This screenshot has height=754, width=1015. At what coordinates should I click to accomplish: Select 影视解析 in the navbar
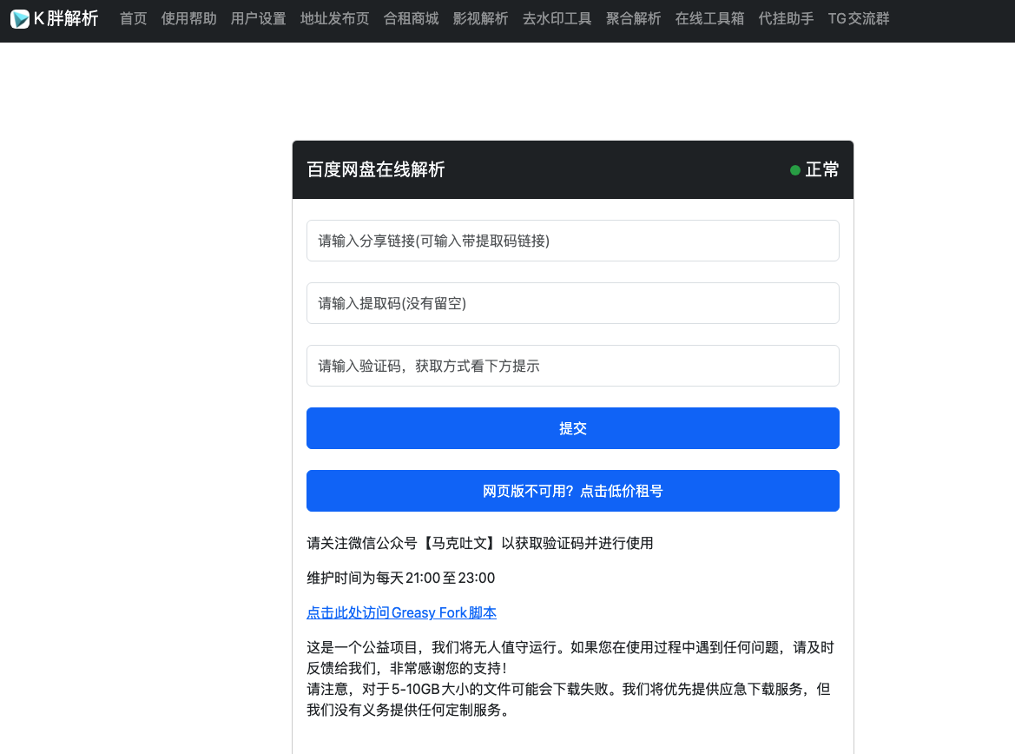(x=480, y=19)
